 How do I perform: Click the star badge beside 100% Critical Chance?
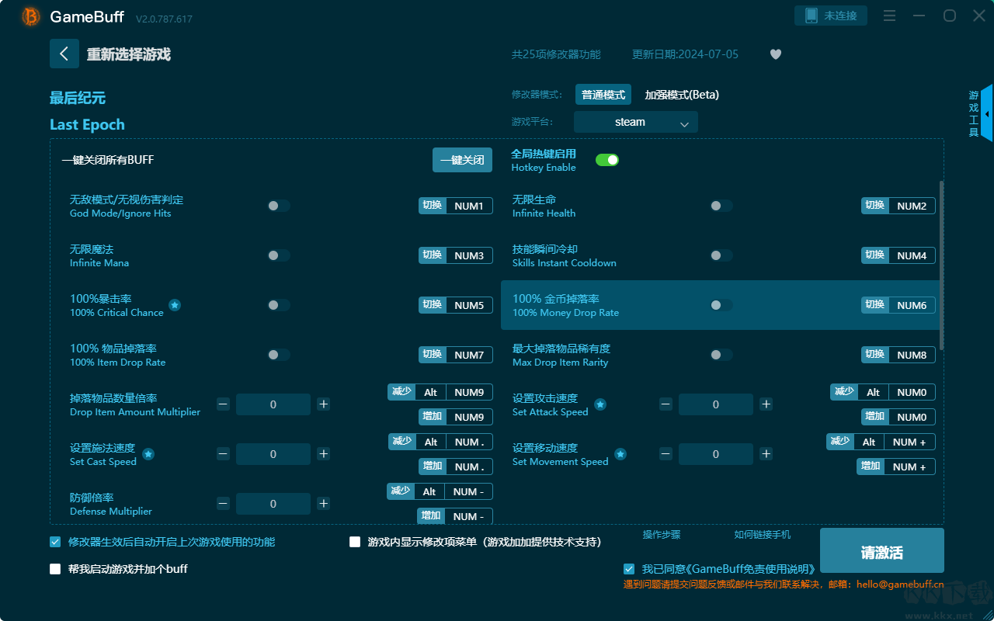pyautogui.click(x=175, y=305)
